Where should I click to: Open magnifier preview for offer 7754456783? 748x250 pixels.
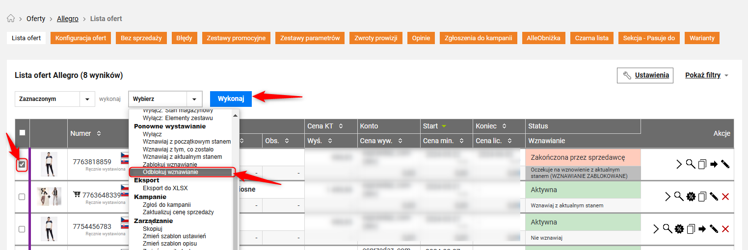[667, 229]
